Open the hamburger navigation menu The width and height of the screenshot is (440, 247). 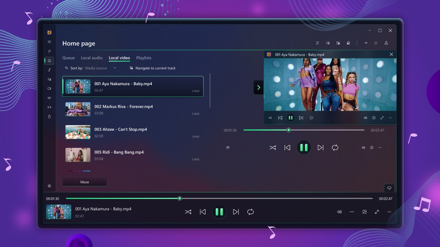click(49, 42)
